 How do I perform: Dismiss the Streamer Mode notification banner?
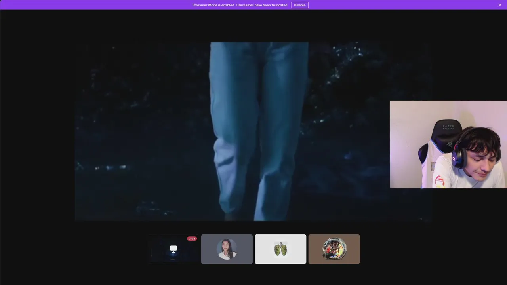click(x=500, y=5)
